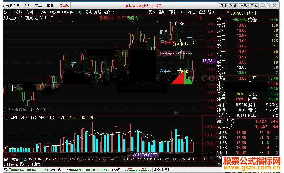
Task: Click the 叠加 overlay button
Action: 162,12
